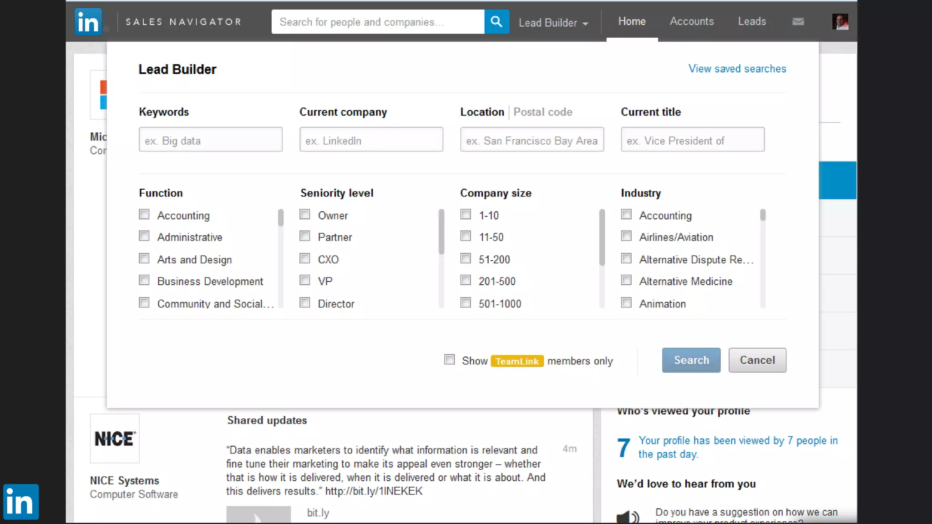Click the NICE Systems company logo

pyautogui.click(x=115, y=438)
